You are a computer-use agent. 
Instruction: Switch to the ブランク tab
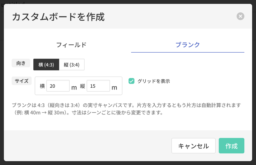187,45
